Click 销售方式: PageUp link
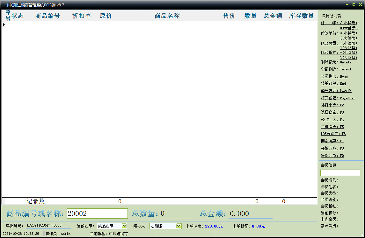The width and height of the screenshot is (365, 238). pyautogui.click(x=336, y=91)
